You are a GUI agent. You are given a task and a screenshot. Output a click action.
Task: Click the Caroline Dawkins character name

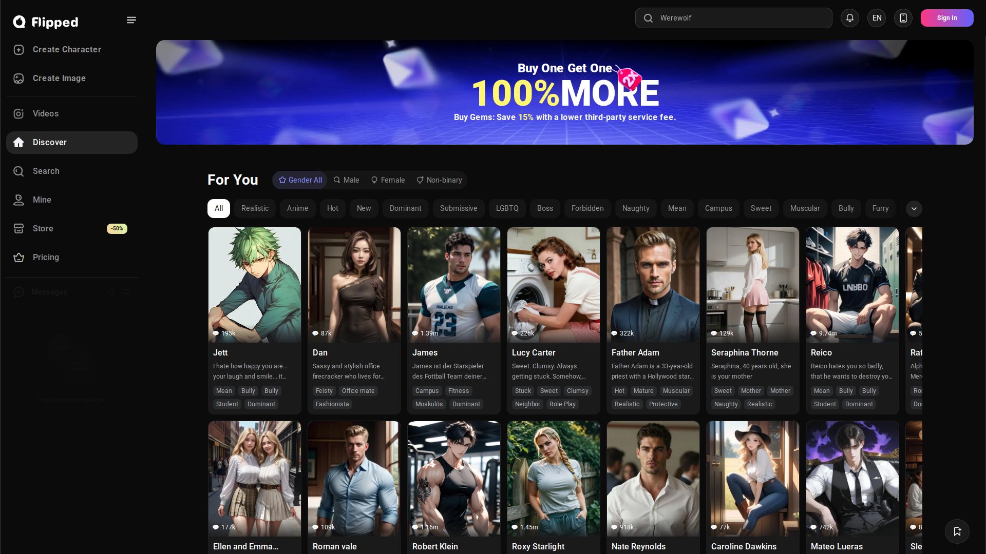(744, 547)
